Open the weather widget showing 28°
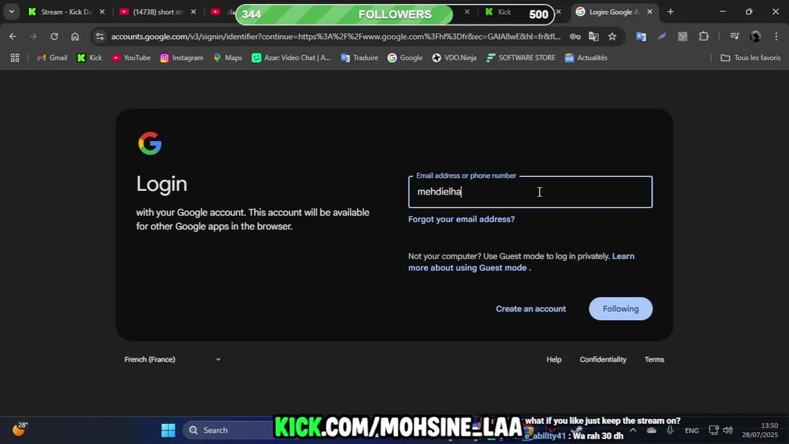Image resolution: width=789 pixels, height=444 pixels. click(20, 429)
